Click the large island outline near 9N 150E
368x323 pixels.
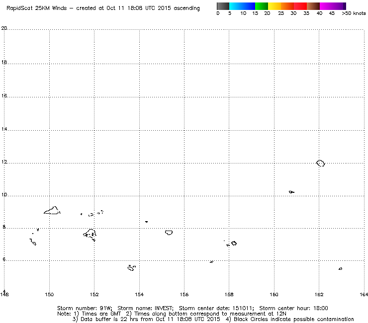(52, 210)
